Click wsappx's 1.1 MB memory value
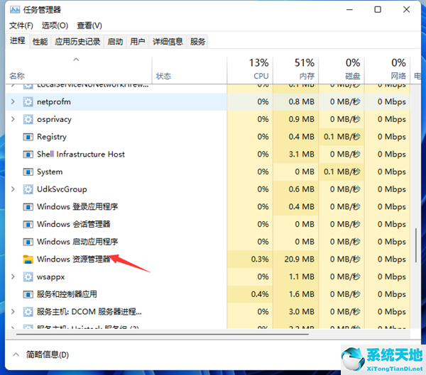426x375 pixels. tap(301, 276)
